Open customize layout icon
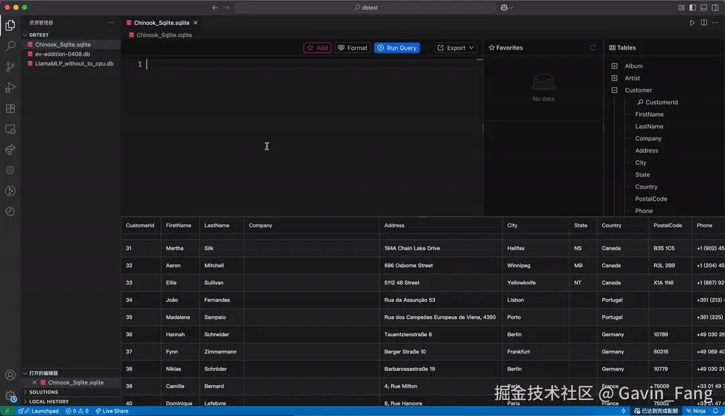This screenshot has width=725, height=416. 681,7
